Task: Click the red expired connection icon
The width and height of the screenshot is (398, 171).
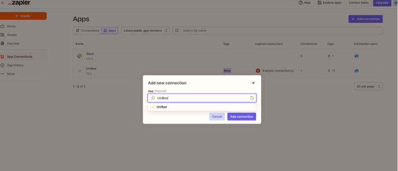Action: 258,71
